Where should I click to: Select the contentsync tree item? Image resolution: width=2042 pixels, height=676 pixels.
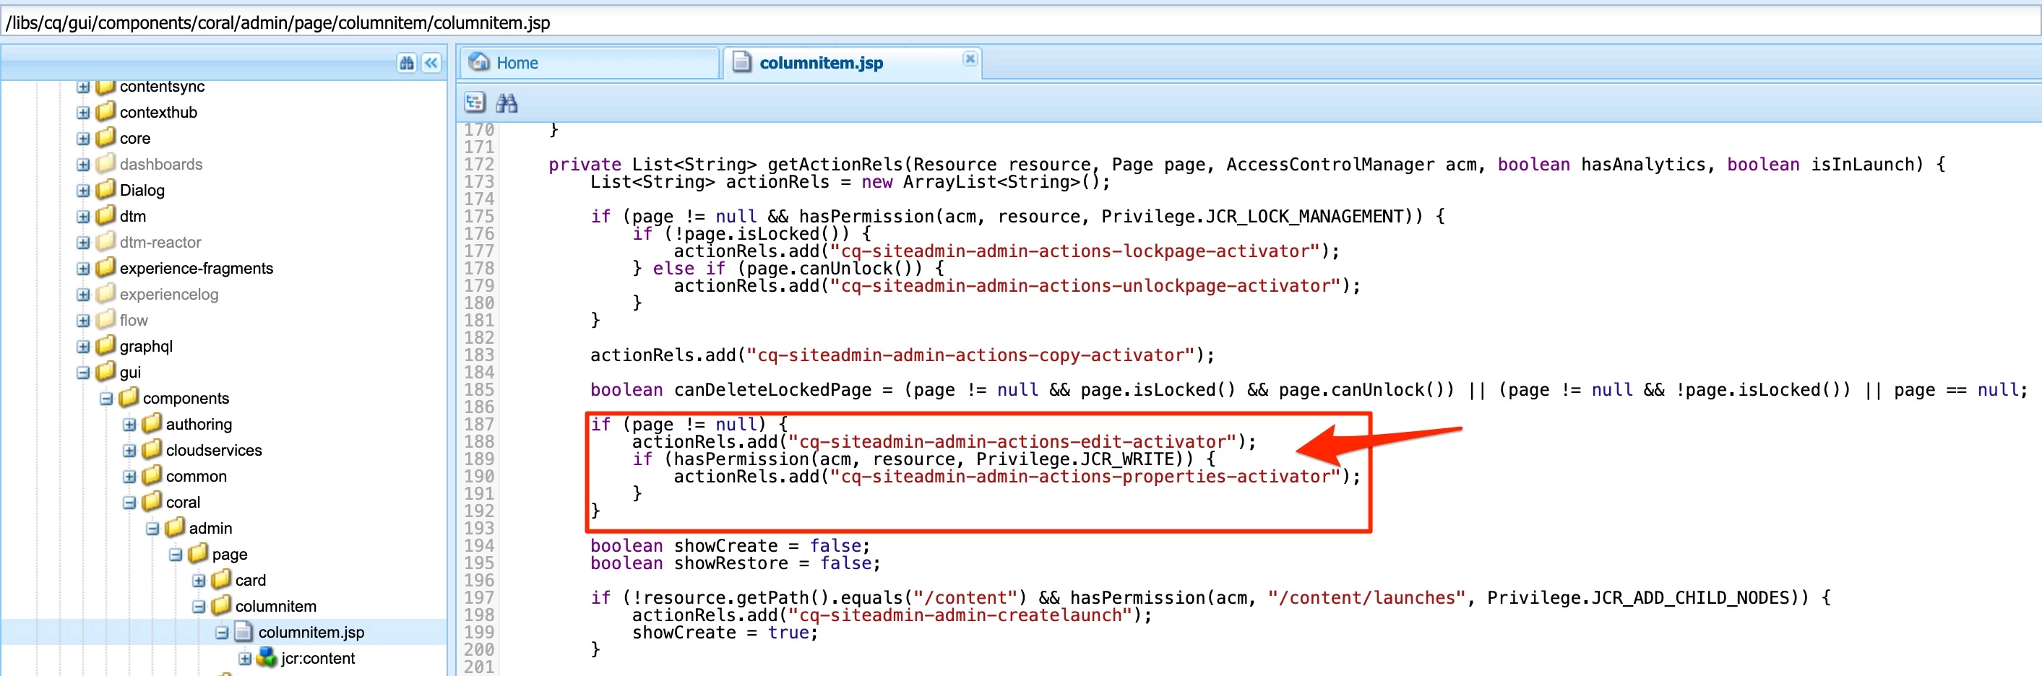[162, 87]
